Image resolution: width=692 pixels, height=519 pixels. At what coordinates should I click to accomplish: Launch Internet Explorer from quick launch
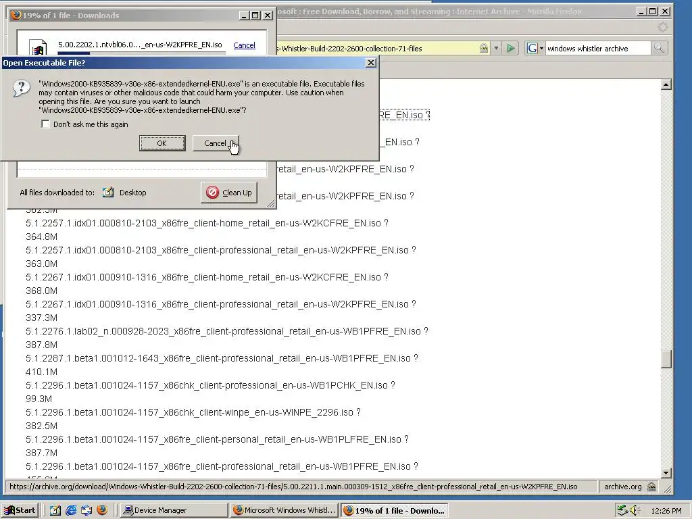coord(71,510)
